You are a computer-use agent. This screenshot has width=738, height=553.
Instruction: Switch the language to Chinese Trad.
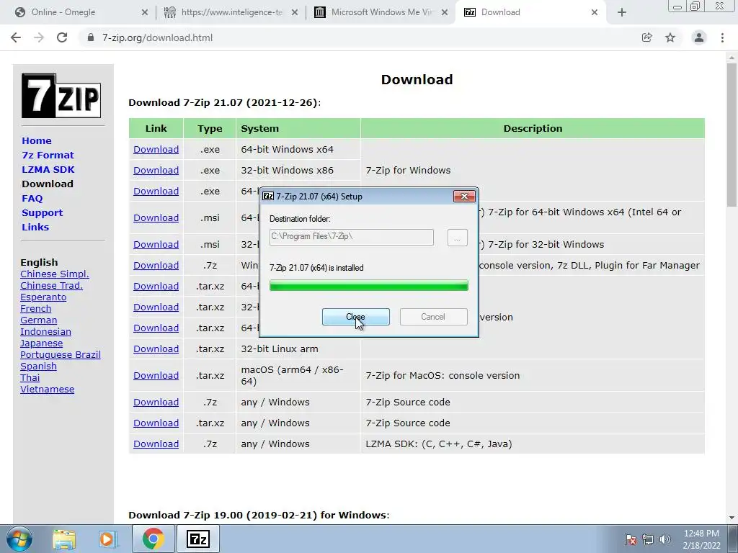pos(51,285)
